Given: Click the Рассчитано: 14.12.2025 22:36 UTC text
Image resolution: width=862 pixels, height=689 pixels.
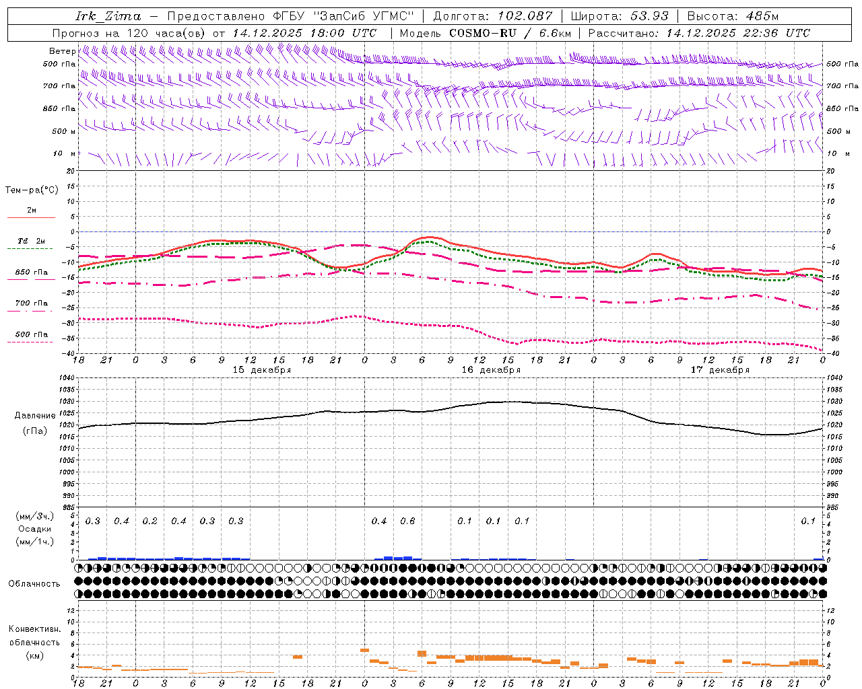Looking at the screenshot, I should [699, 33].
